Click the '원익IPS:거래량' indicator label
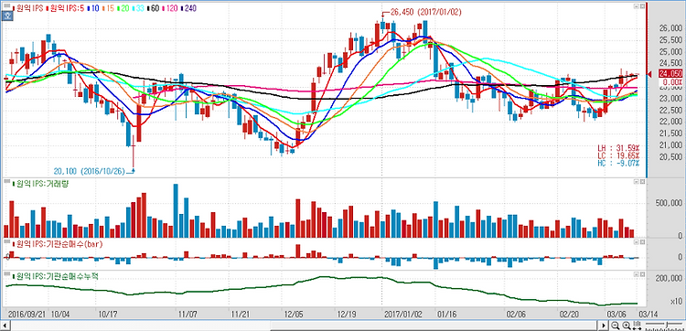This screenshot has width=686, height=331. coord(40,184)
